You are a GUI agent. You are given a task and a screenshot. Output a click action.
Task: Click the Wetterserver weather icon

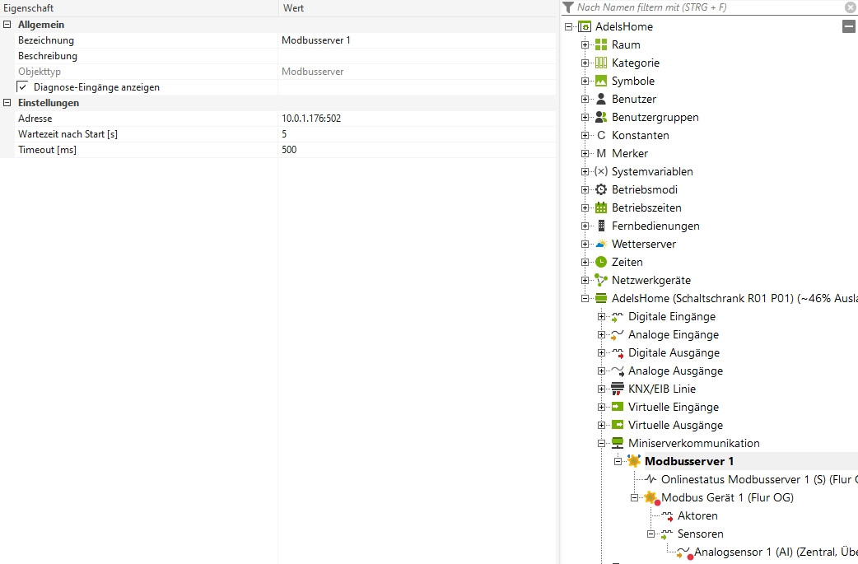tap(601, 244)
